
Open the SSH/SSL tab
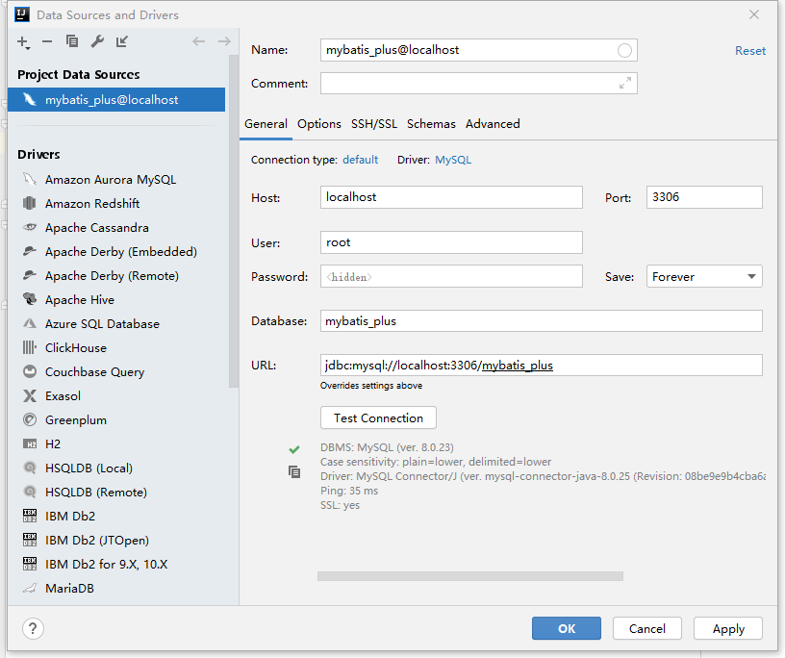374,124
